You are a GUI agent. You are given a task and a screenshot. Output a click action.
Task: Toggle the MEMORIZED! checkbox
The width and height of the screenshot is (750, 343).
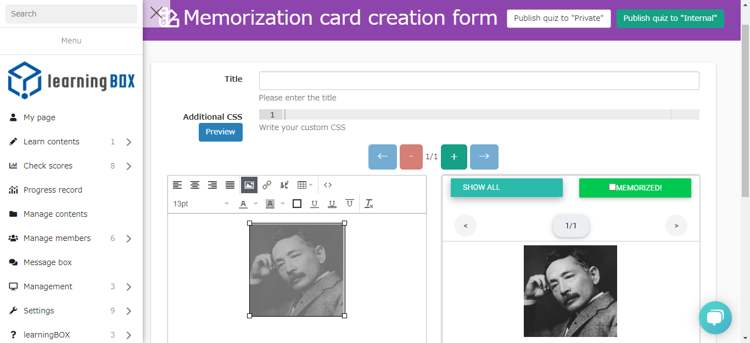pyautogui.click(x=612, y=187)
